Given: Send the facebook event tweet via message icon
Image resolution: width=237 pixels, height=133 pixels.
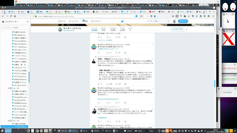Looking at the screenshot, I should pos(125,103).
